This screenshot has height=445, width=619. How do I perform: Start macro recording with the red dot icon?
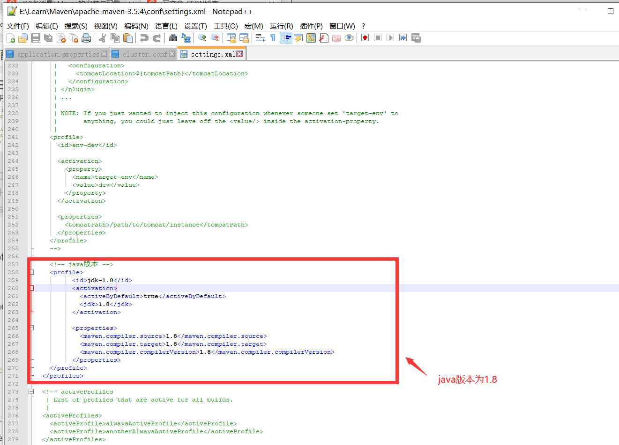pos(365,38)
